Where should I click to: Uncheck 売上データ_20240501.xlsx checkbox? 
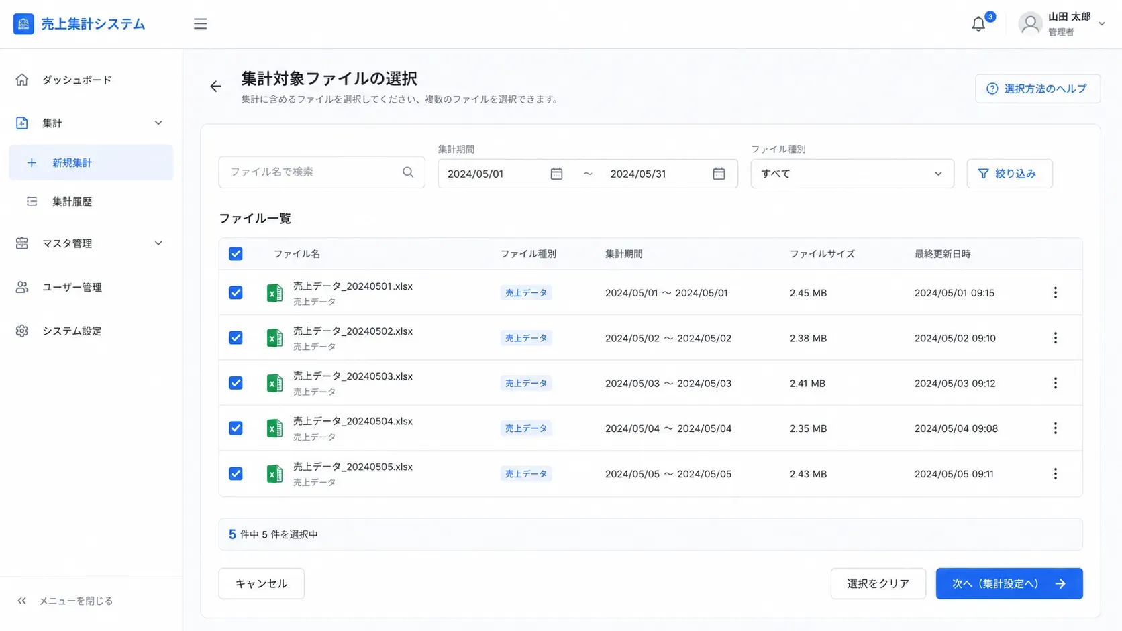236,293
